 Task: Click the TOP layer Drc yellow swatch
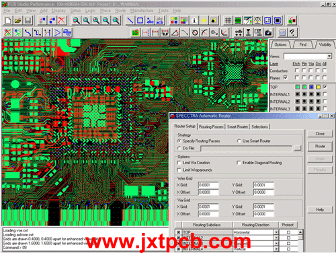pos(318,87)
